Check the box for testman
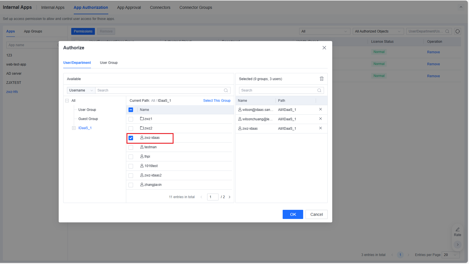This screenshot has width=469, height=264. [131, 147]
